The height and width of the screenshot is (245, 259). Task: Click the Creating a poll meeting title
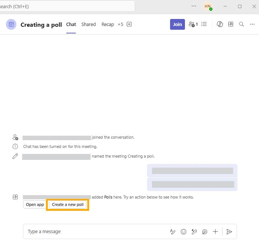[41, 25]
